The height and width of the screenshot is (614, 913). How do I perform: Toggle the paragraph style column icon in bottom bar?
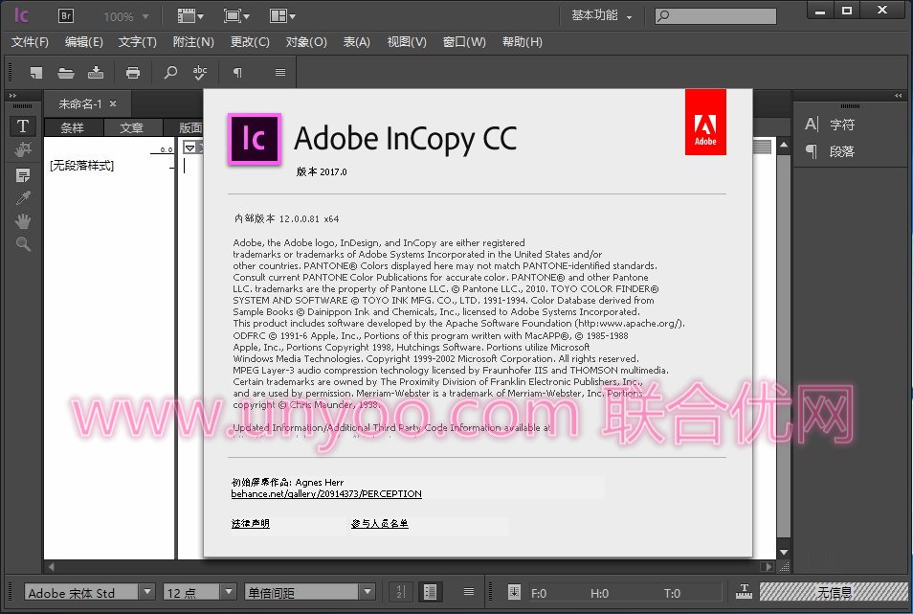pos(431,592)
